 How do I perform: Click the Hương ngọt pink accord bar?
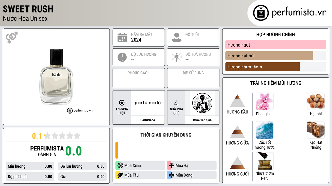pyautogui.click(x=276, y=45)
